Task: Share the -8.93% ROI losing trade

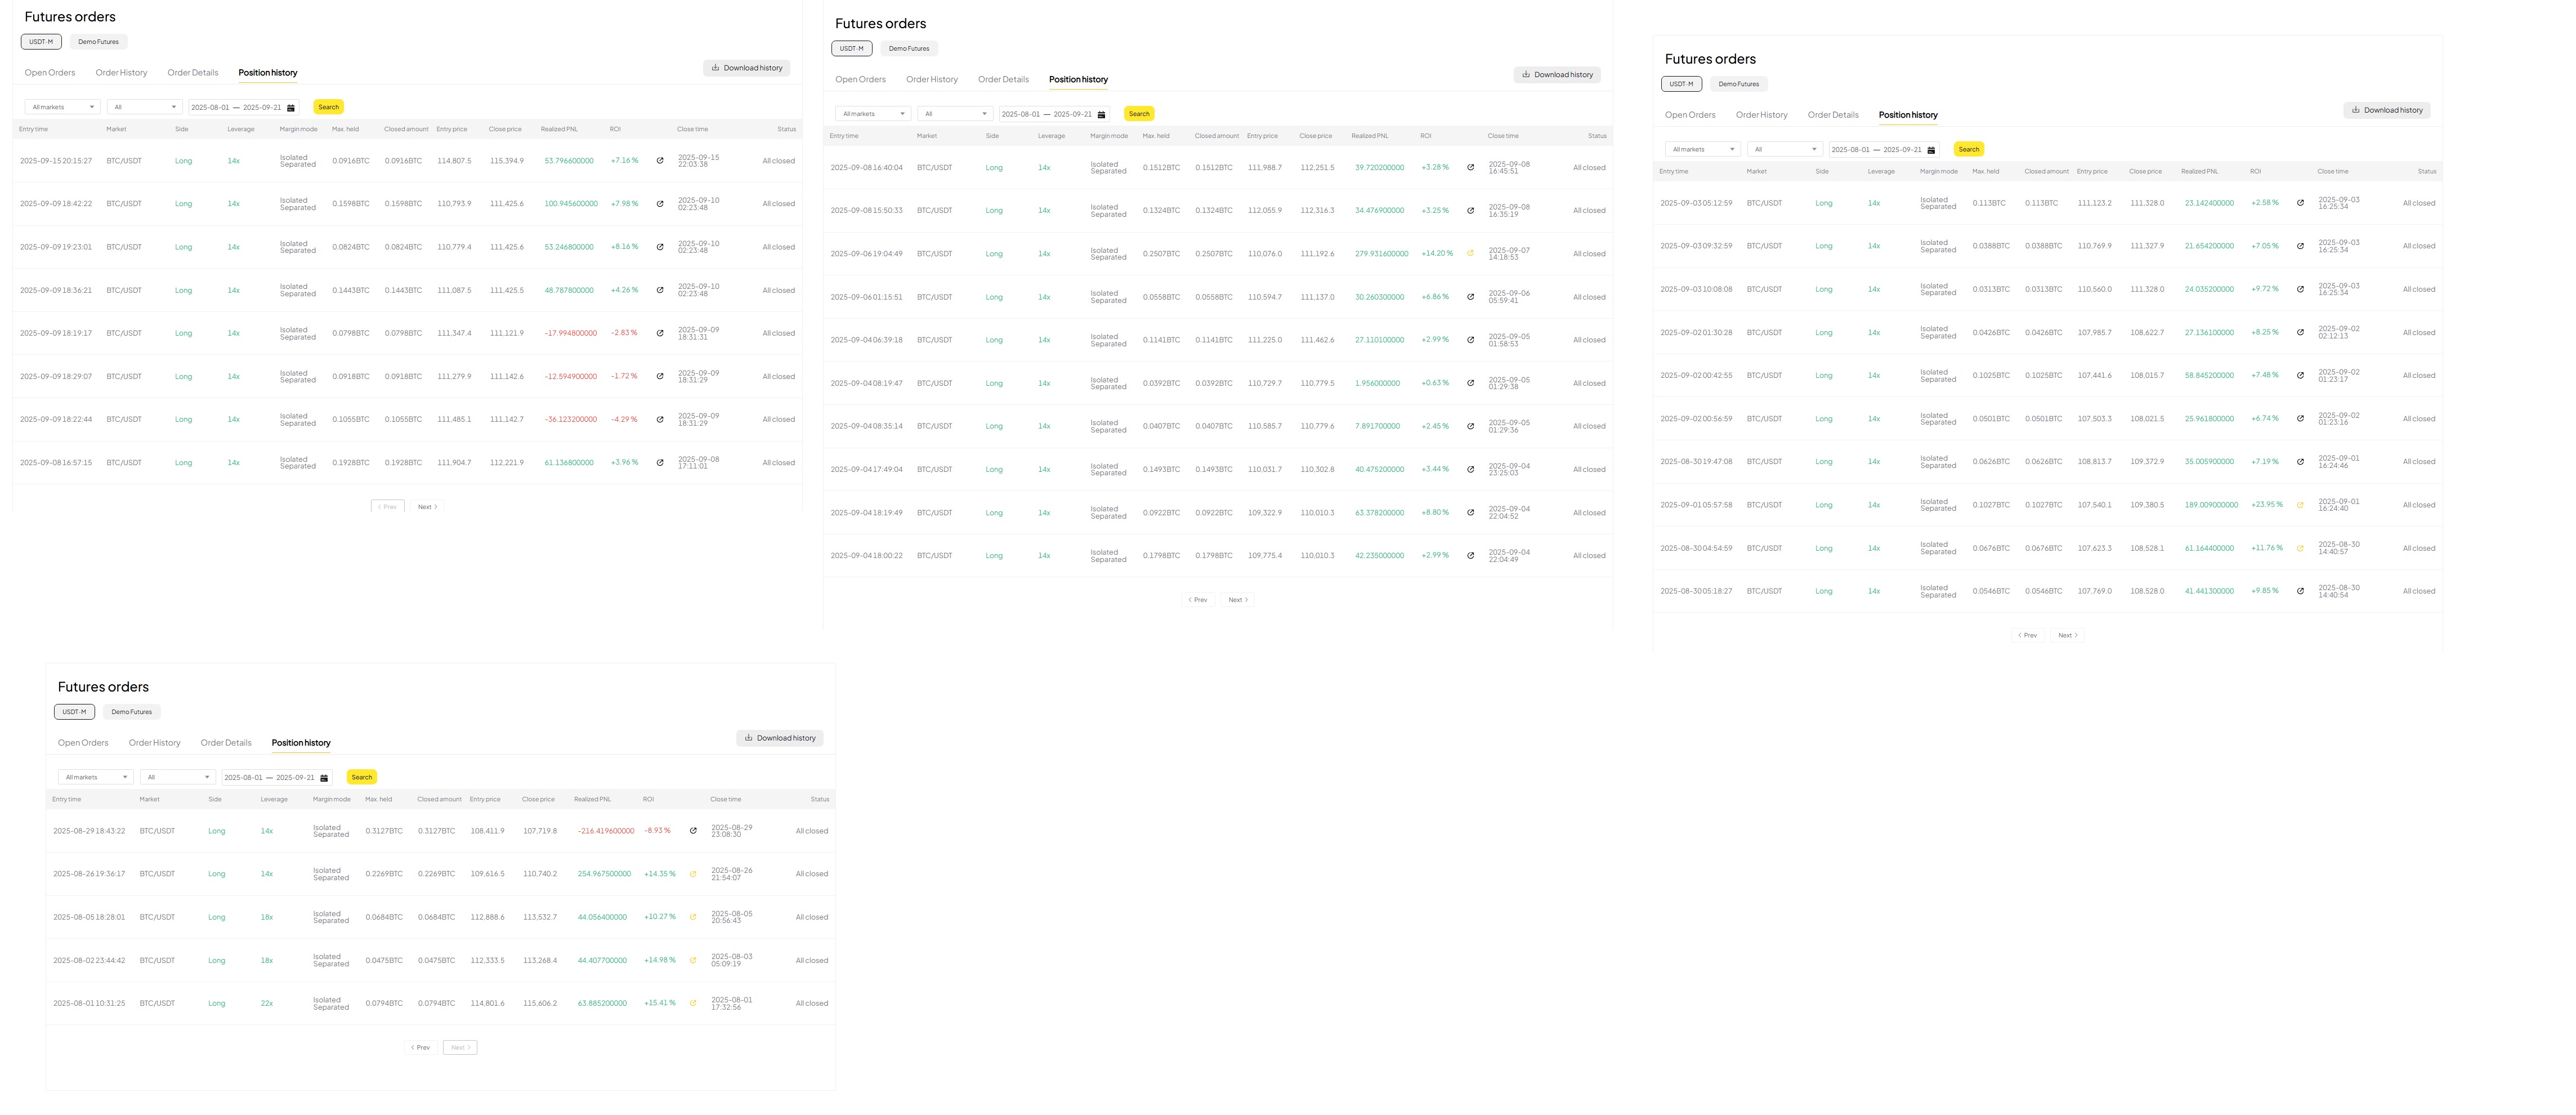Action: pyautogui.click(x=693, y=831)
